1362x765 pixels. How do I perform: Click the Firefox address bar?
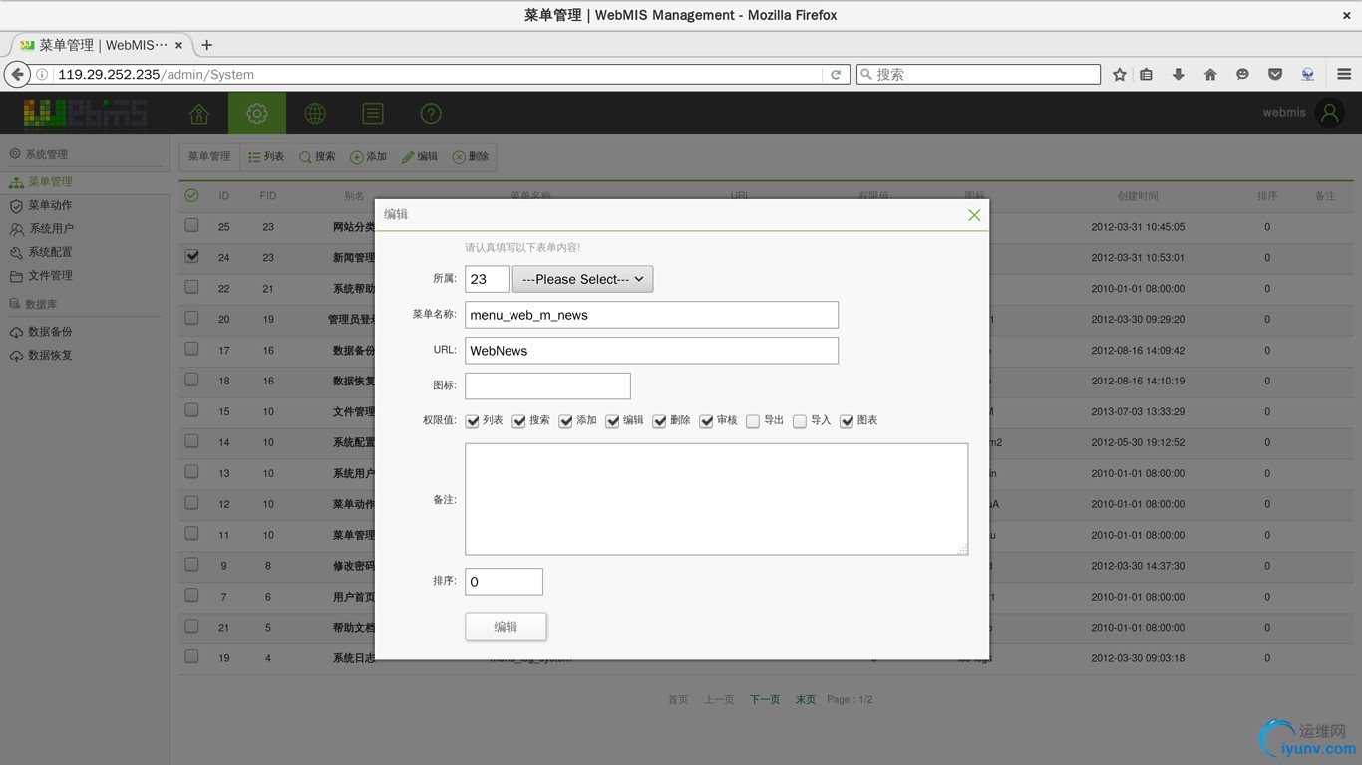[x=439, y=74]
